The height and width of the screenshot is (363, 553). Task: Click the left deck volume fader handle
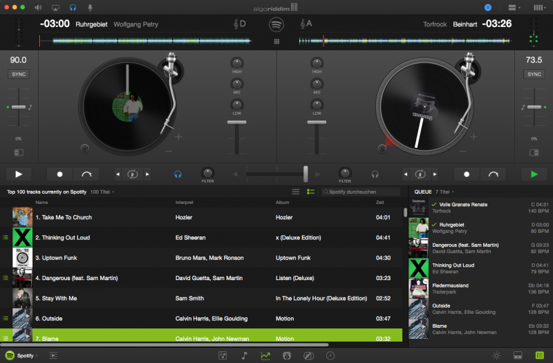pyautogui.click(x=236, y=122)
